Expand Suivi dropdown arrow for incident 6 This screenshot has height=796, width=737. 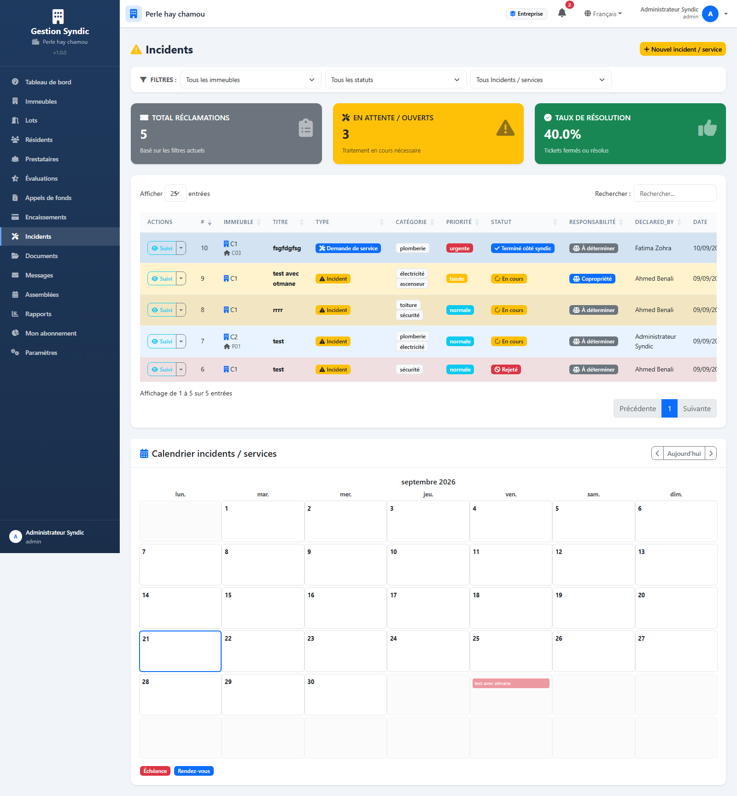point(181,369)
